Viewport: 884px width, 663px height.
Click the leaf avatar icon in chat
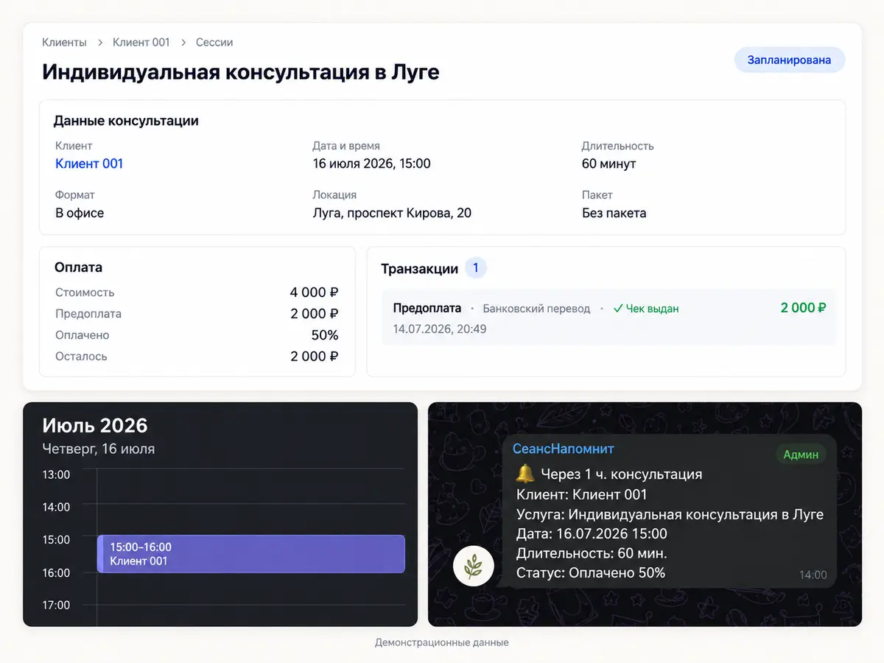click(x=473, y=566)
